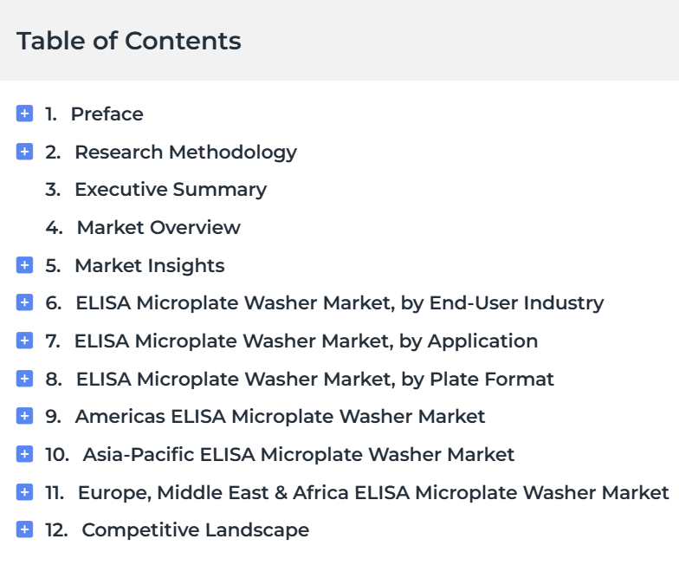Image resolution: width=679 pixels, height=565 pixels.
Task: Click plus icon beside Americas market section
Action: (x=24, y=416)
